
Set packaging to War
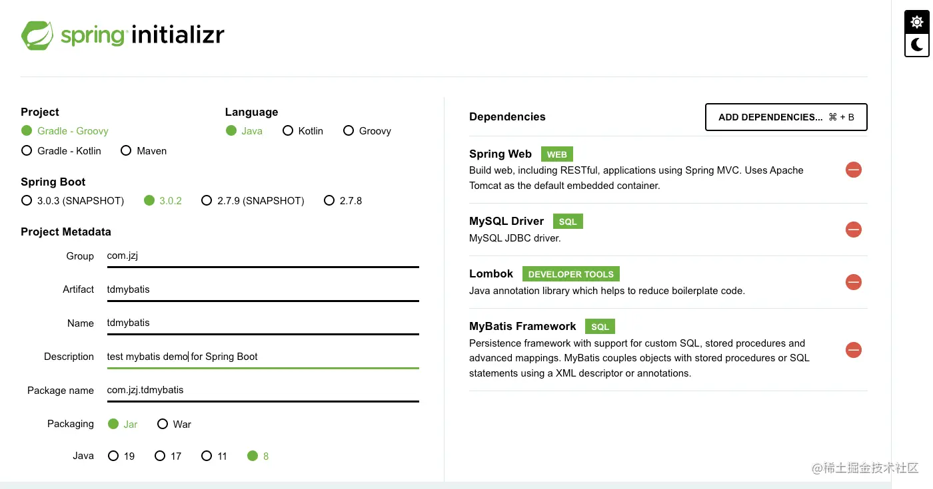point(163,424)
